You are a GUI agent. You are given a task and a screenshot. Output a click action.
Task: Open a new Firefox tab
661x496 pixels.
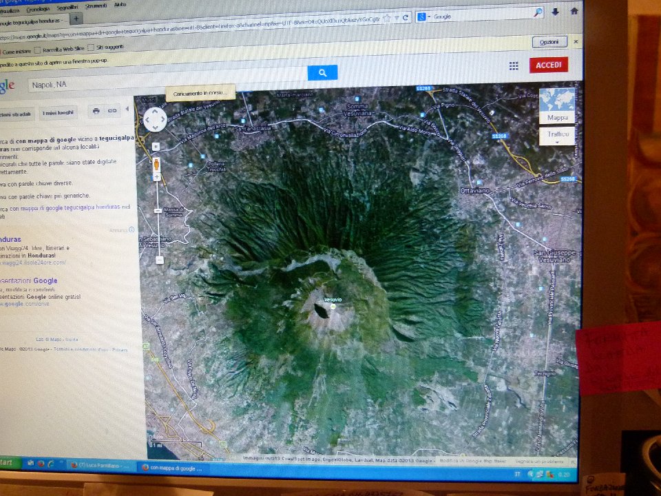(x=76, y=19)
